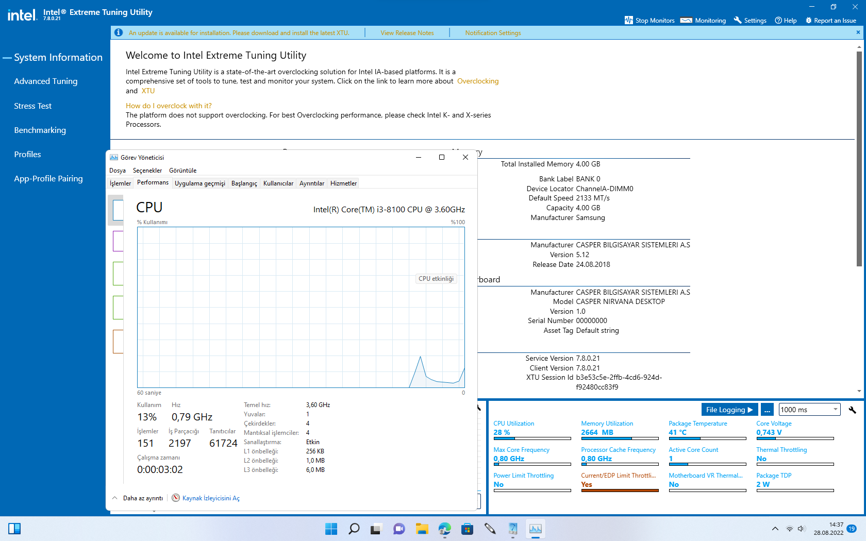Select the Performans tab
Screen dimensions: 866x541
pyautogui.click(x=153, y=182)
